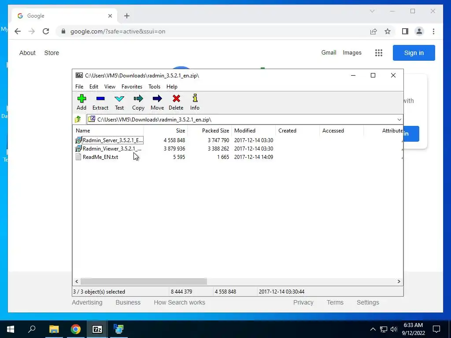451x338 pixels.
Task: Close the Google tab
Action: click(110, 16)
